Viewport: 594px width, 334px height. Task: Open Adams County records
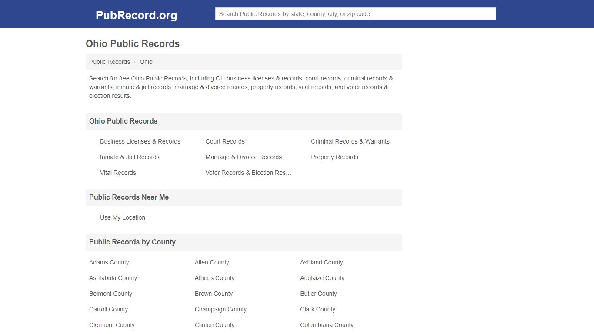(x=109, y=262)
